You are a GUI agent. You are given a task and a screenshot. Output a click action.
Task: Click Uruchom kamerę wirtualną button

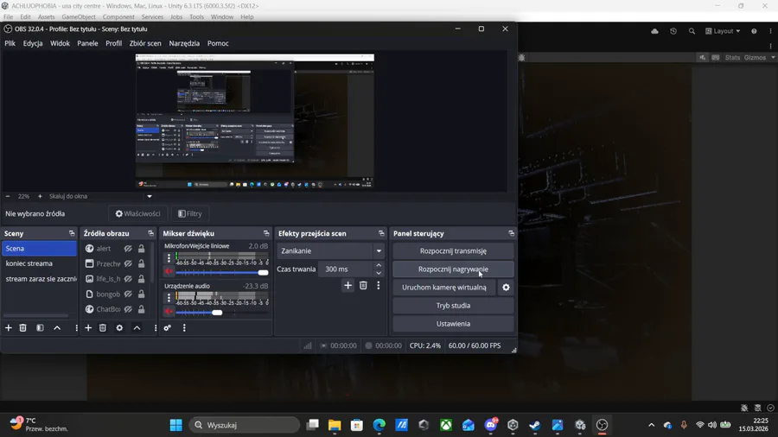[x=444, y=288]
